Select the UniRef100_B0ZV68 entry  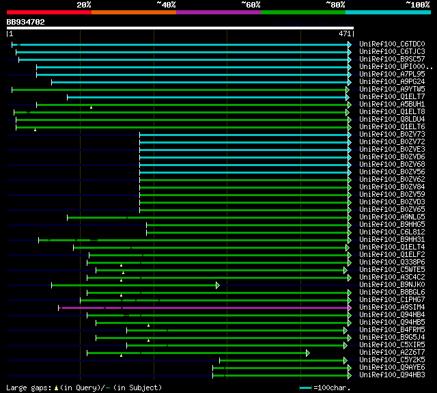point(392,165)
